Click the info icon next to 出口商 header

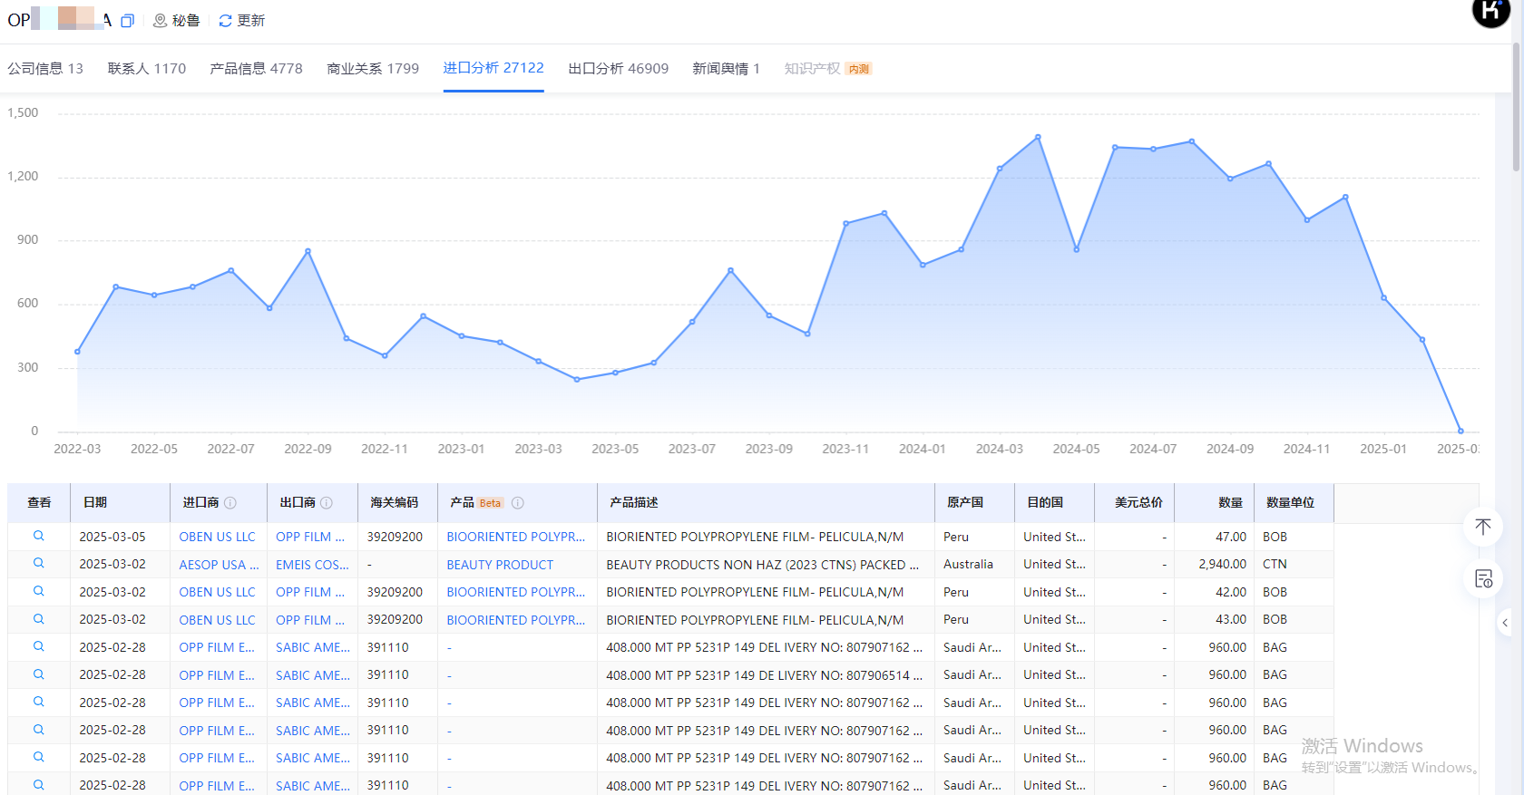tap(327, 503)
